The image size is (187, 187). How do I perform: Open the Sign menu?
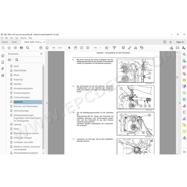(x=17, y=38)
